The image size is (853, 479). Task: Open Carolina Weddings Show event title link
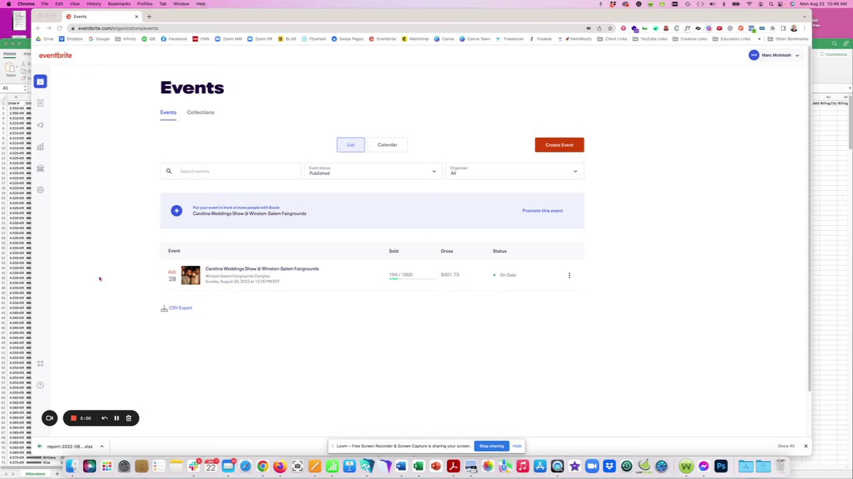coord(262,269)
